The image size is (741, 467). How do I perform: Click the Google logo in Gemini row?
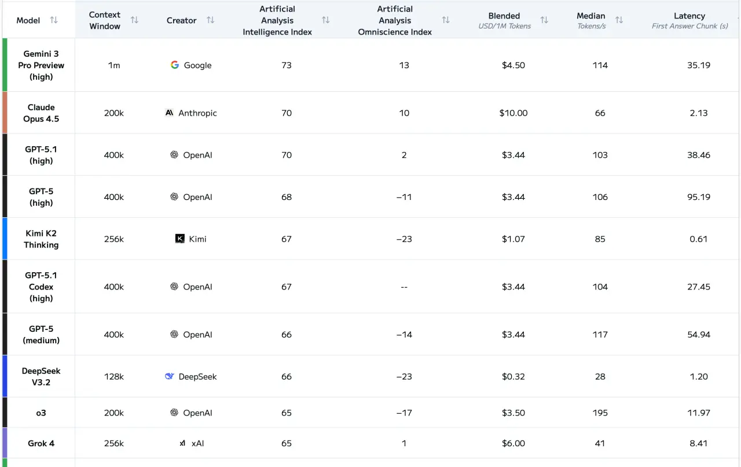(x=175, y=65)
